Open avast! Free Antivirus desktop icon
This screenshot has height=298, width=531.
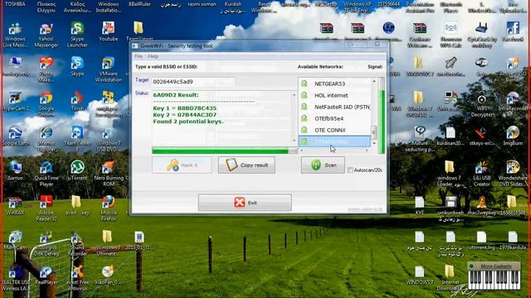coord(77,278)
